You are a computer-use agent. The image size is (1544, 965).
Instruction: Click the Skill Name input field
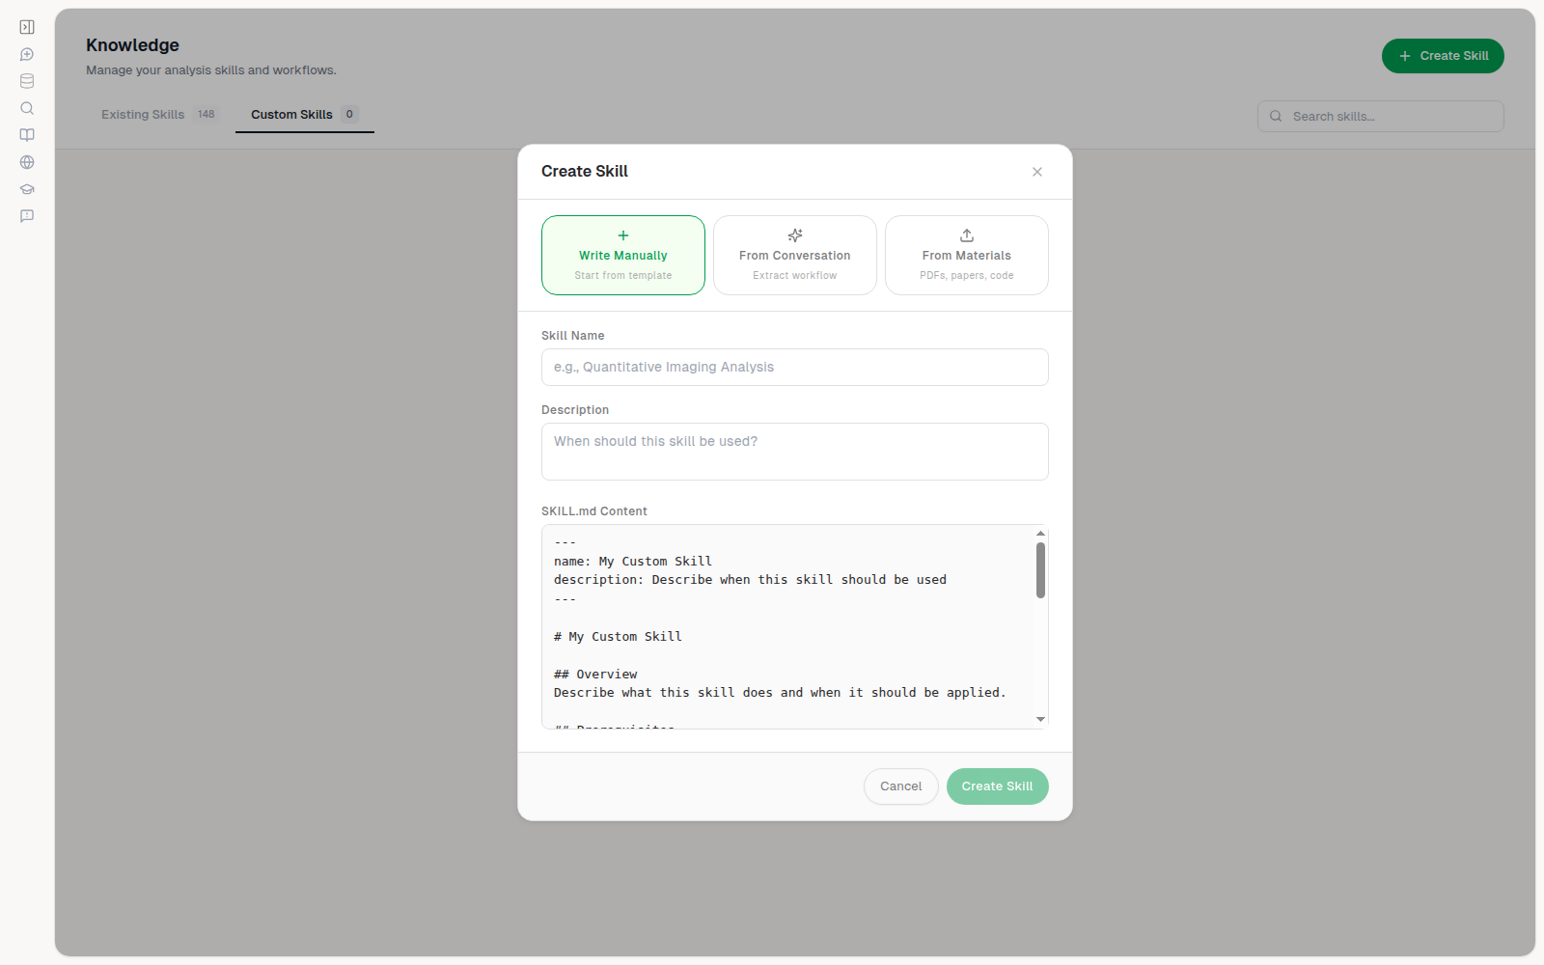point(795,368)
